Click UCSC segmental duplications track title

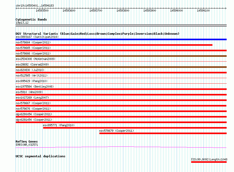point(40,156)
